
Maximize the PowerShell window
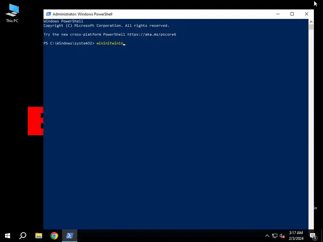(x=292, y=14)
